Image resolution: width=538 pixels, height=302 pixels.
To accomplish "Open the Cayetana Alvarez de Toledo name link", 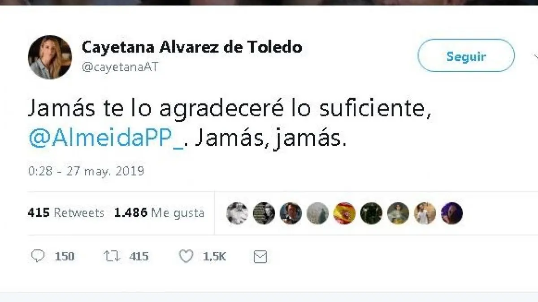I will pyautogui.click(x=192, y=47).
